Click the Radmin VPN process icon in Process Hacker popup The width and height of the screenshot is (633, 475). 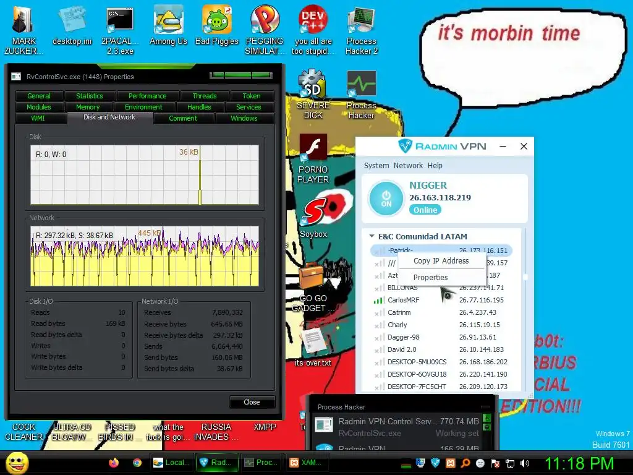(324, 447)
